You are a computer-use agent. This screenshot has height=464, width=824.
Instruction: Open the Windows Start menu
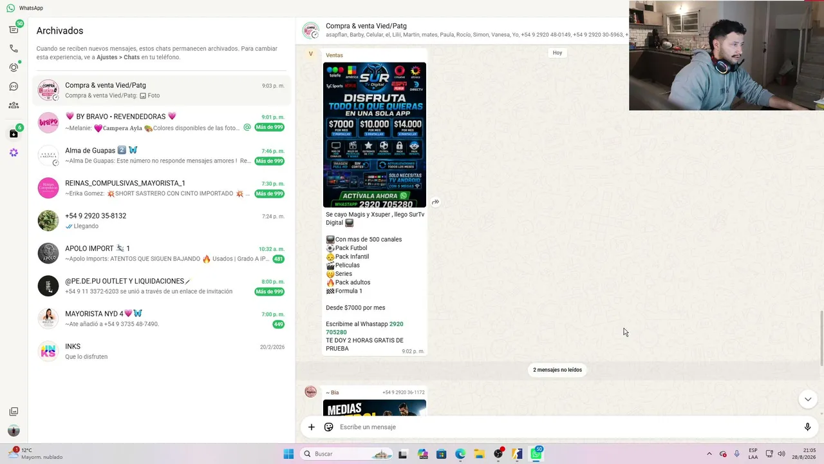coord(288,454)
